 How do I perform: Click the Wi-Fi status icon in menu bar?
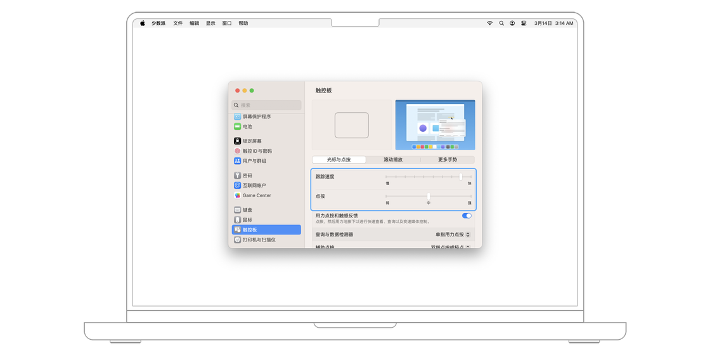click(x=489, y=23)
